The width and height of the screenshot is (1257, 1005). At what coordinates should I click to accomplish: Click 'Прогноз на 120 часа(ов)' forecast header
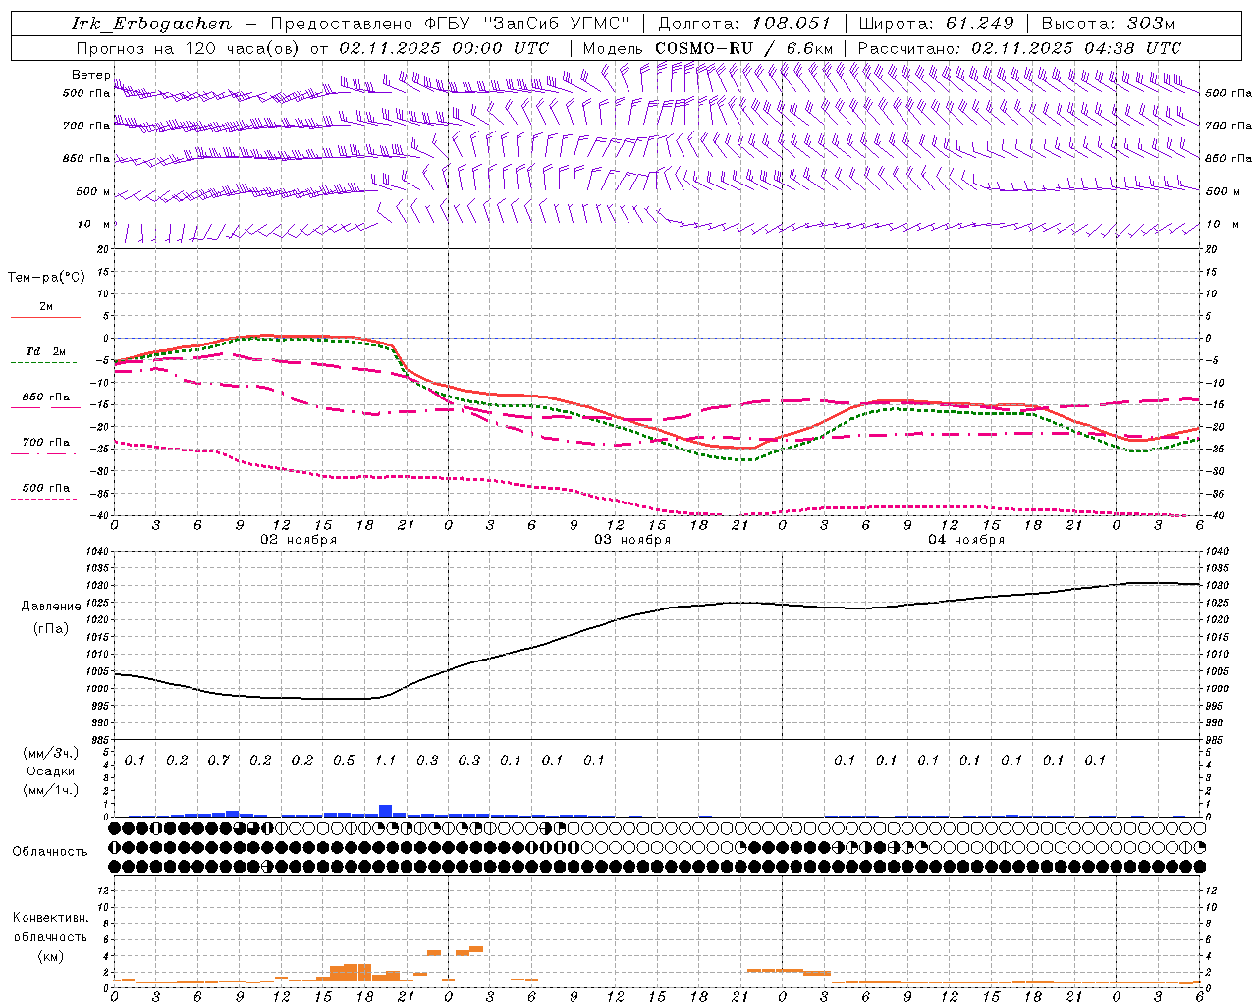coord(189,48)
